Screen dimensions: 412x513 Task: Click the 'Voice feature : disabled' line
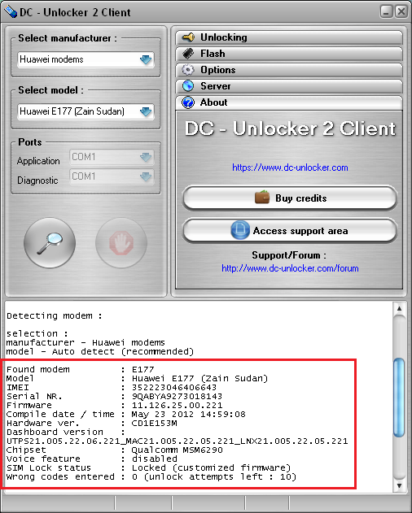click(92, 459)
